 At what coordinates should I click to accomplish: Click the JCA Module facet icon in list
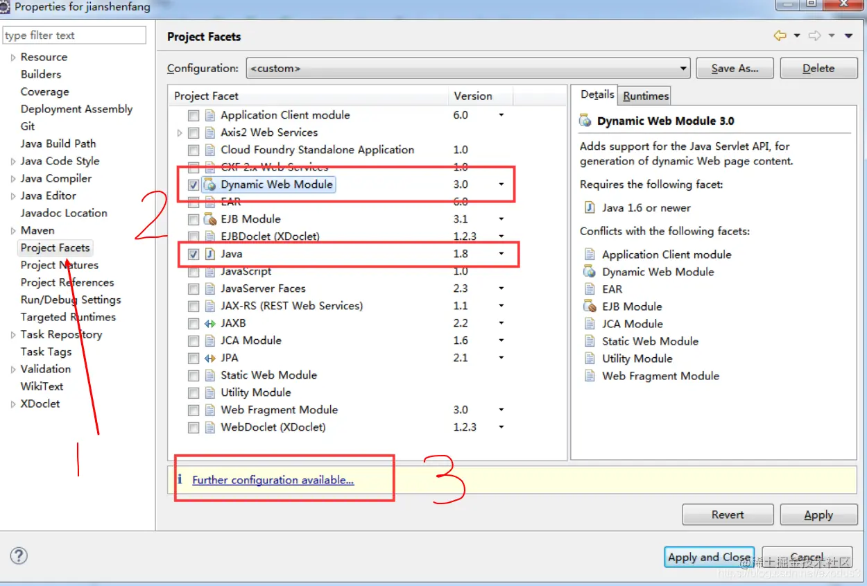(210, 341)
